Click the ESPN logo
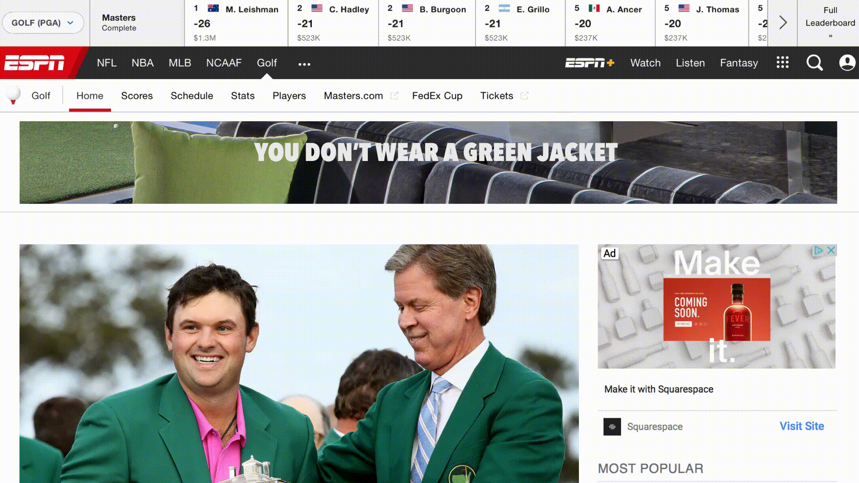Viewport: 859px width, 483px height. click(x=34, y=63)
